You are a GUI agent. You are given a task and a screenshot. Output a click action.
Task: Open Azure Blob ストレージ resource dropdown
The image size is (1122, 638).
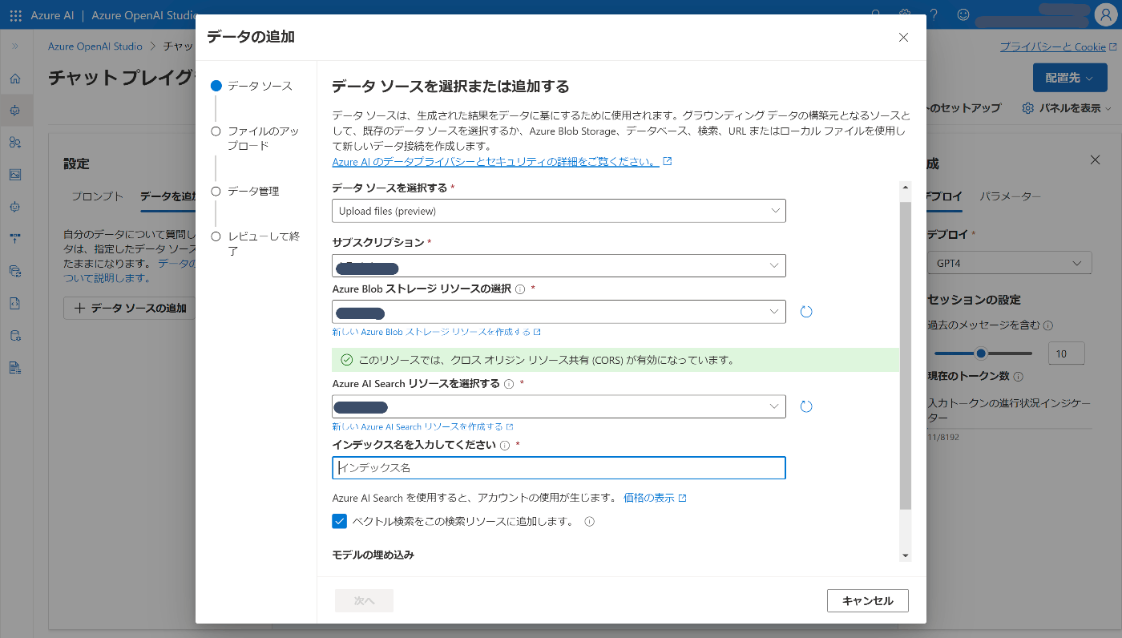pos(559,312)
